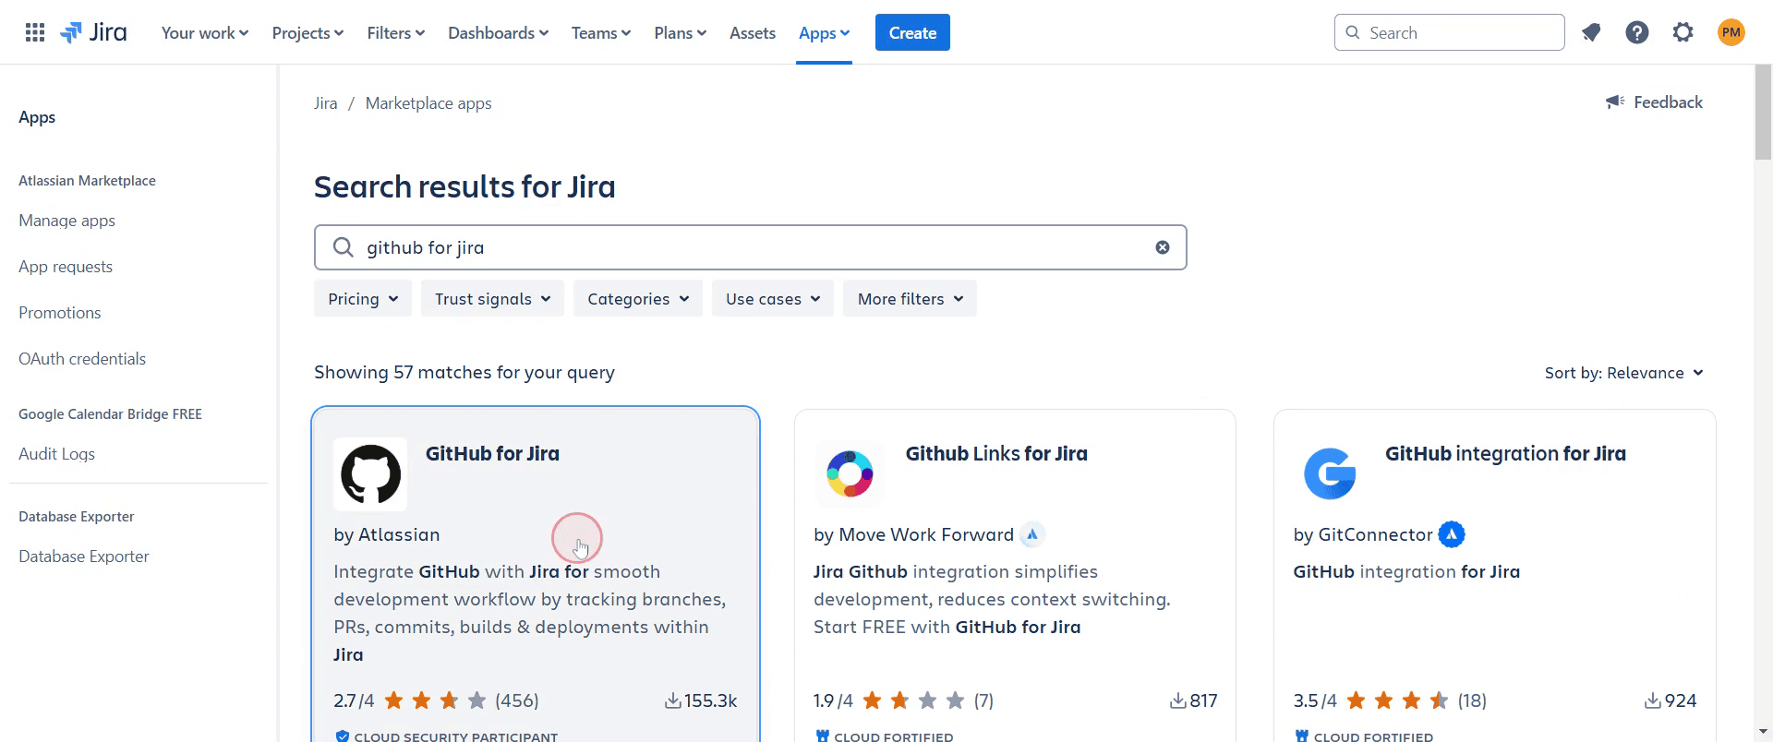Click the 155.3k downloads icon
The image size is (1773, 742).
tap(673, 701)
